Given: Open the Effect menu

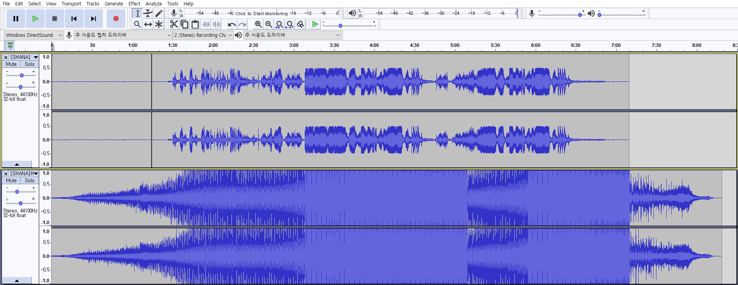Looking at the screenshot, I should coord(134,3).
